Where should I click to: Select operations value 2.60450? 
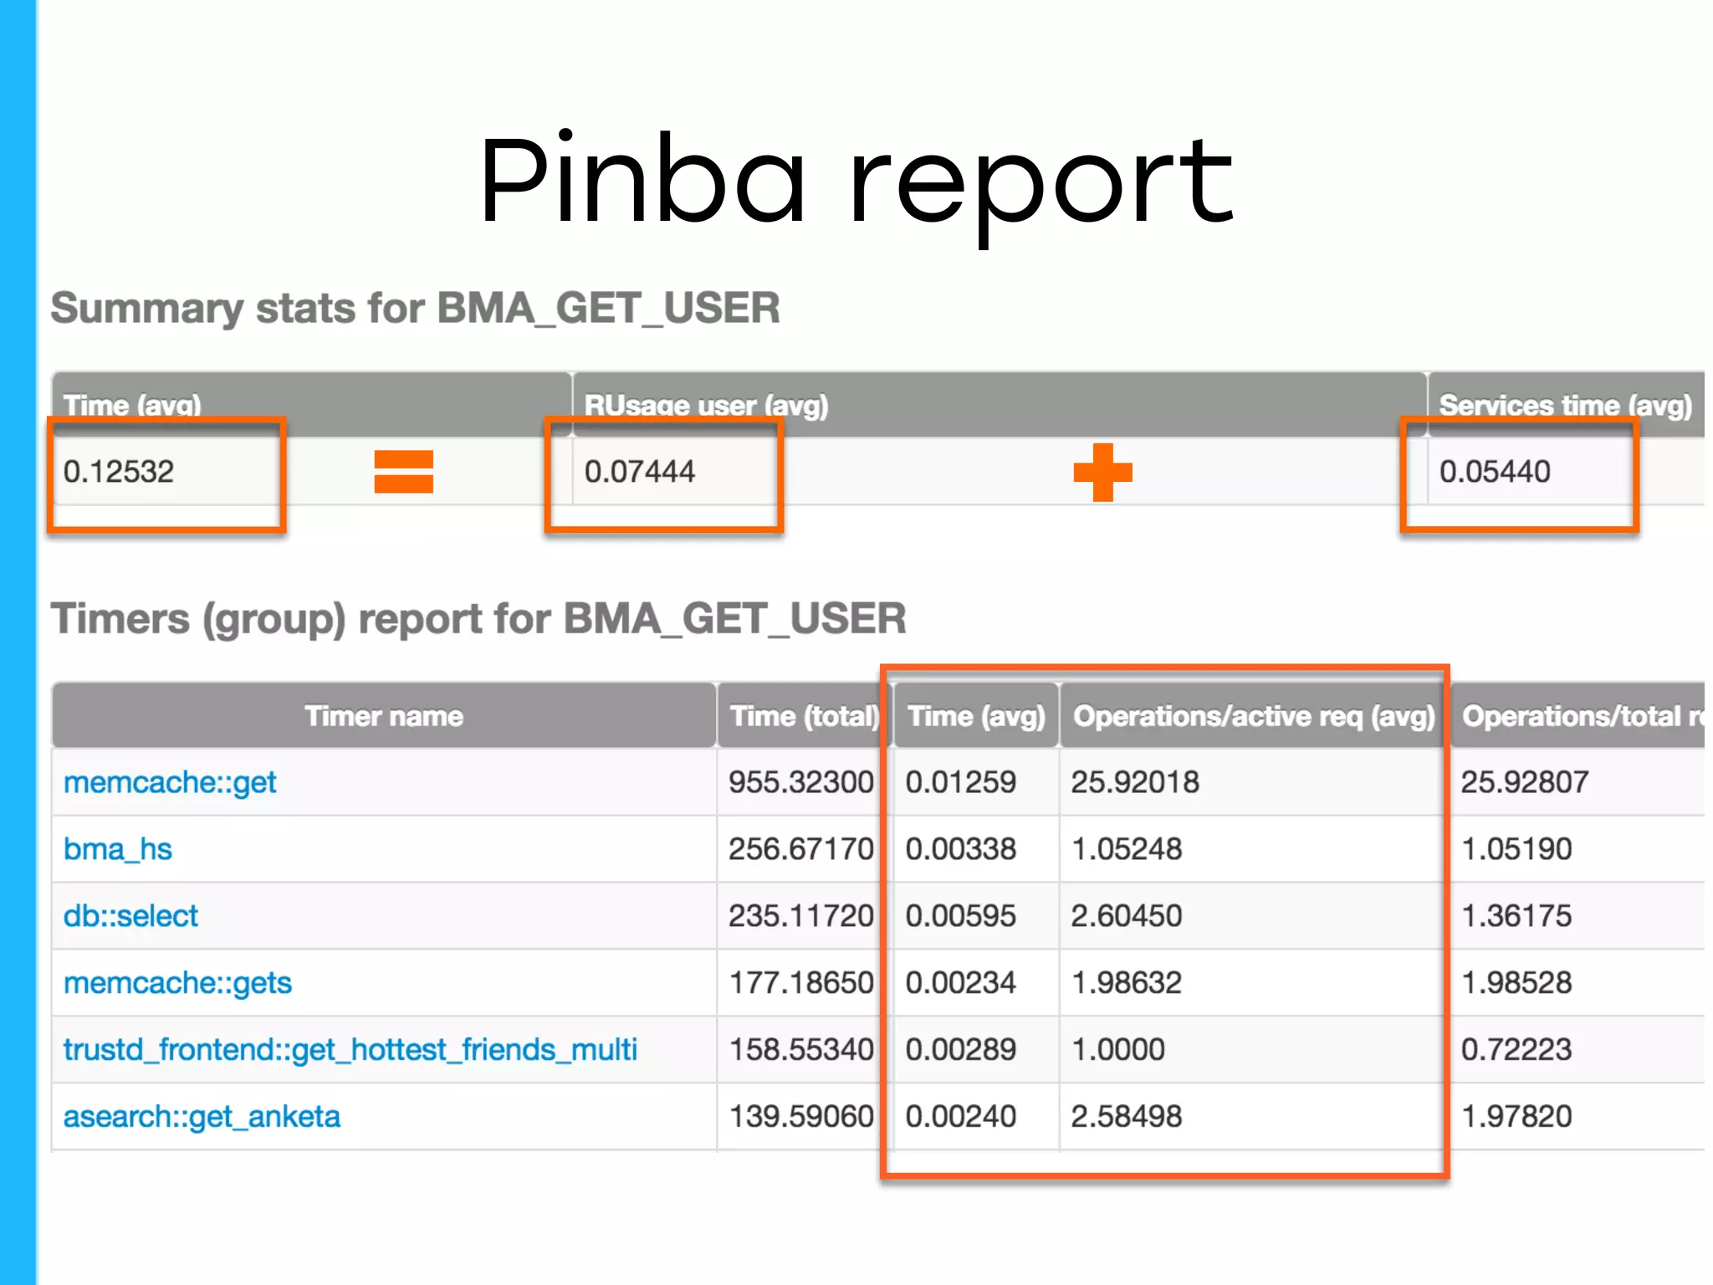[x=1127, y=916]
